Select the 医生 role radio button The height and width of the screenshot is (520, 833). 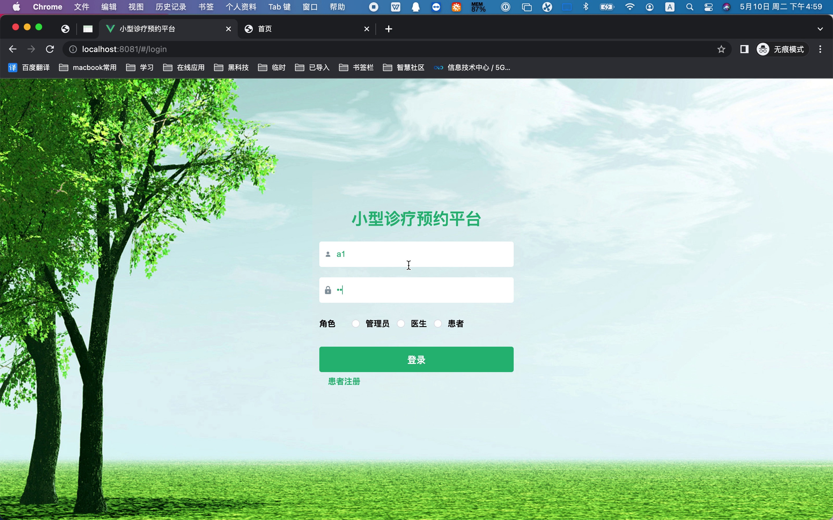point(401,324)
